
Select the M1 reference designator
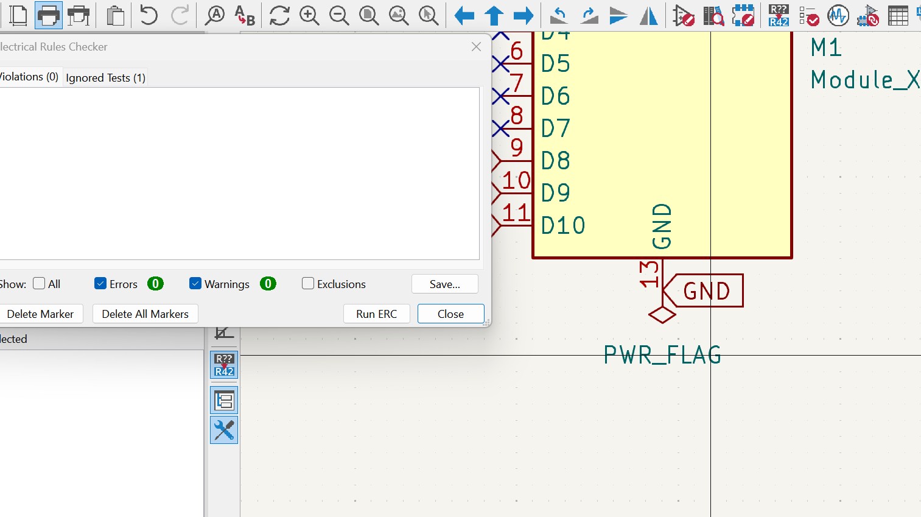(826, 47)
